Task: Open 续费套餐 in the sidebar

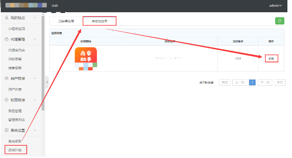Action: (15, 68)
